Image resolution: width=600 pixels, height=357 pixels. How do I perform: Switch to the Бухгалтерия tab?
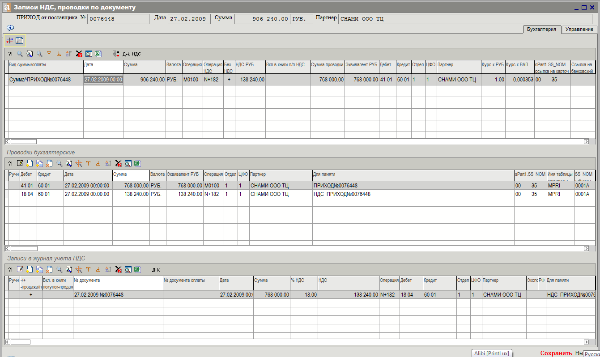[x=541, y=29]
